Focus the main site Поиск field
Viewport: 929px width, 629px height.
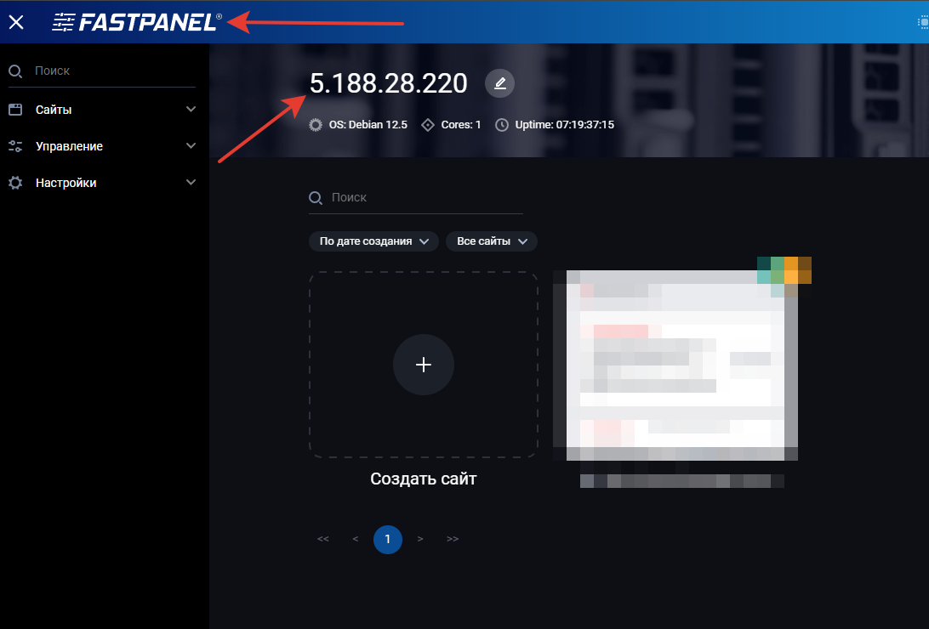tap(425, 197)
